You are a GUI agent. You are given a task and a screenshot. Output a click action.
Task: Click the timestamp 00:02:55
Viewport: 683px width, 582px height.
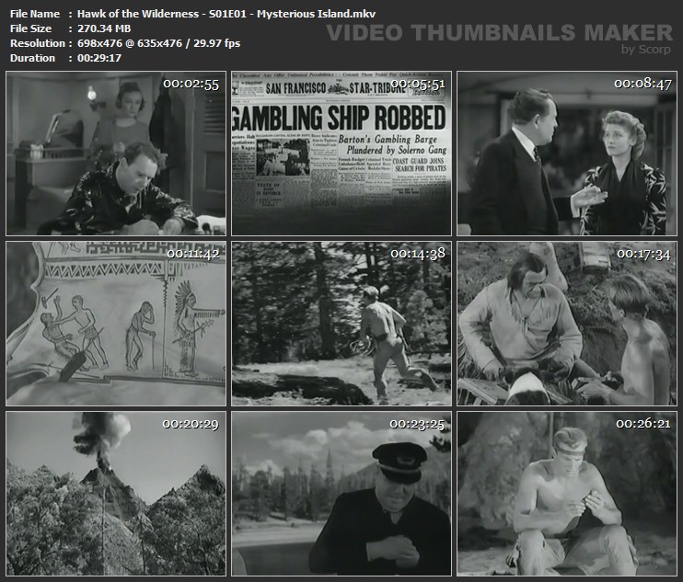[191, 84]
